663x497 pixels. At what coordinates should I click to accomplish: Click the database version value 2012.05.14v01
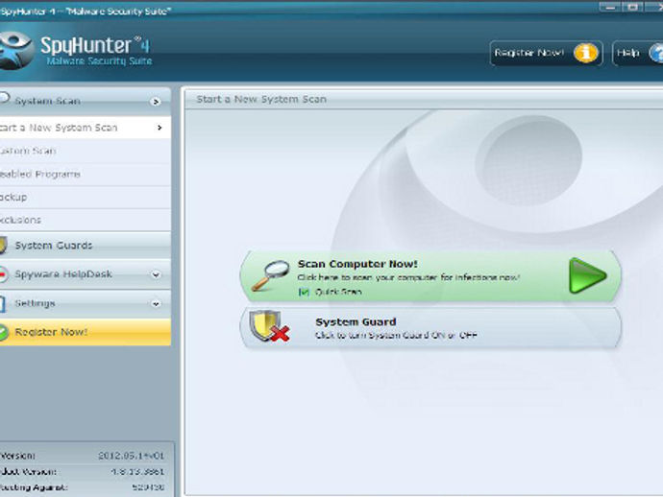pos(131,456)
